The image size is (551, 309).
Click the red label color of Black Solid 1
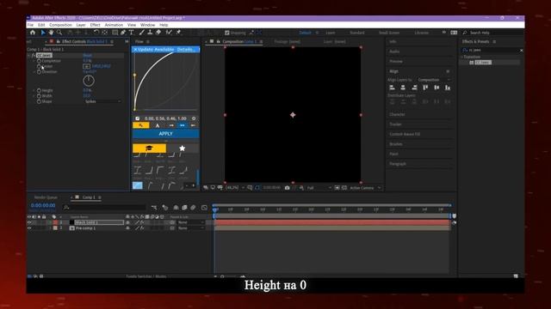55,222
